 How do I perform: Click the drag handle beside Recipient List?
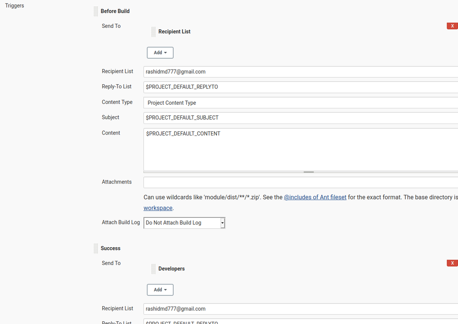click(x=153, y=31)
